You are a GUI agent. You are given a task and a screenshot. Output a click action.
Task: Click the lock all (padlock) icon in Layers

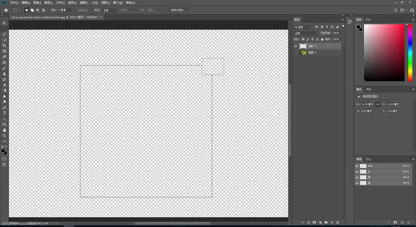tap(322, 39)
